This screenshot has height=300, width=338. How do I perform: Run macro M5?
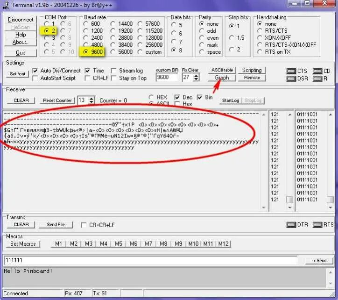(118, 244)
